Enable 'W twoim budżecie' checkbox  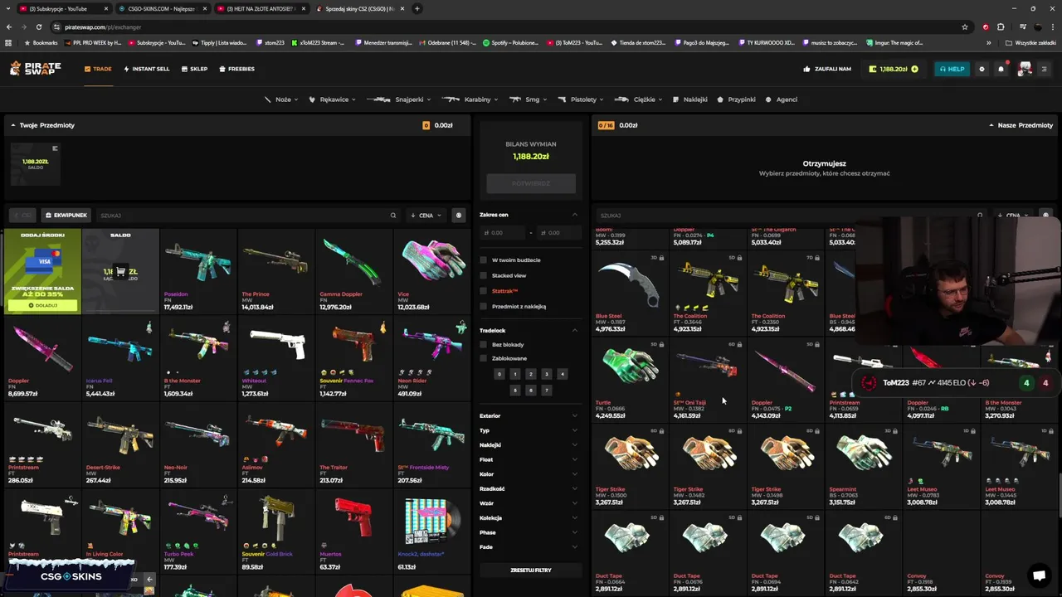(x=483, y=260)
